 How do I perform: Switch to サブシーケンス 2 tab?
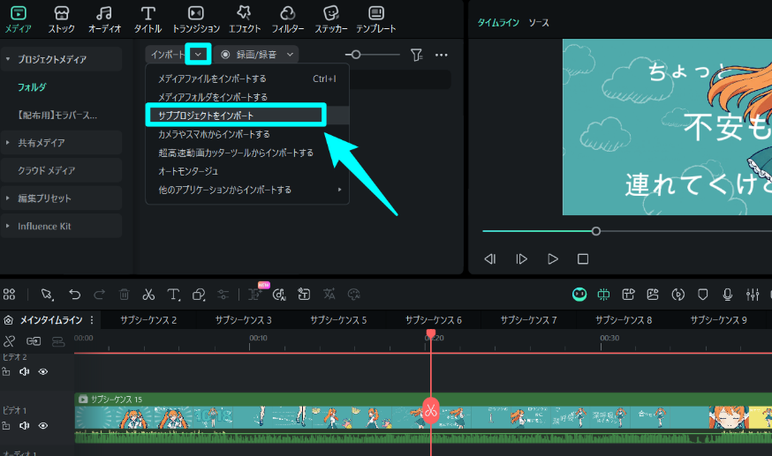[148, 320]
